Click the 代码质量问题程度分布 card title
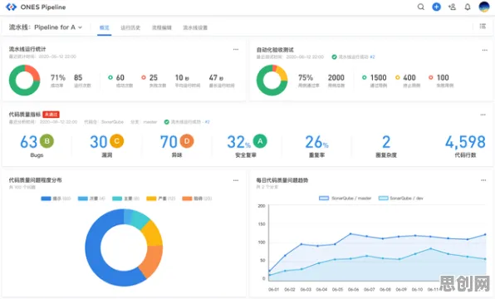This screenshot has width=495, height=299. coord(35,180)
